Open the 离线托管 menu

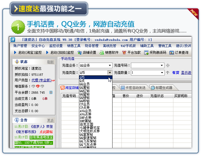pos(109,46)
